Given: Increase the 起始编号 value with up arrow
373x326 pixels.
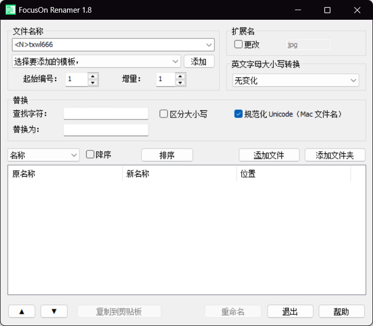Looking at the screenshot, I should [93, 76].
